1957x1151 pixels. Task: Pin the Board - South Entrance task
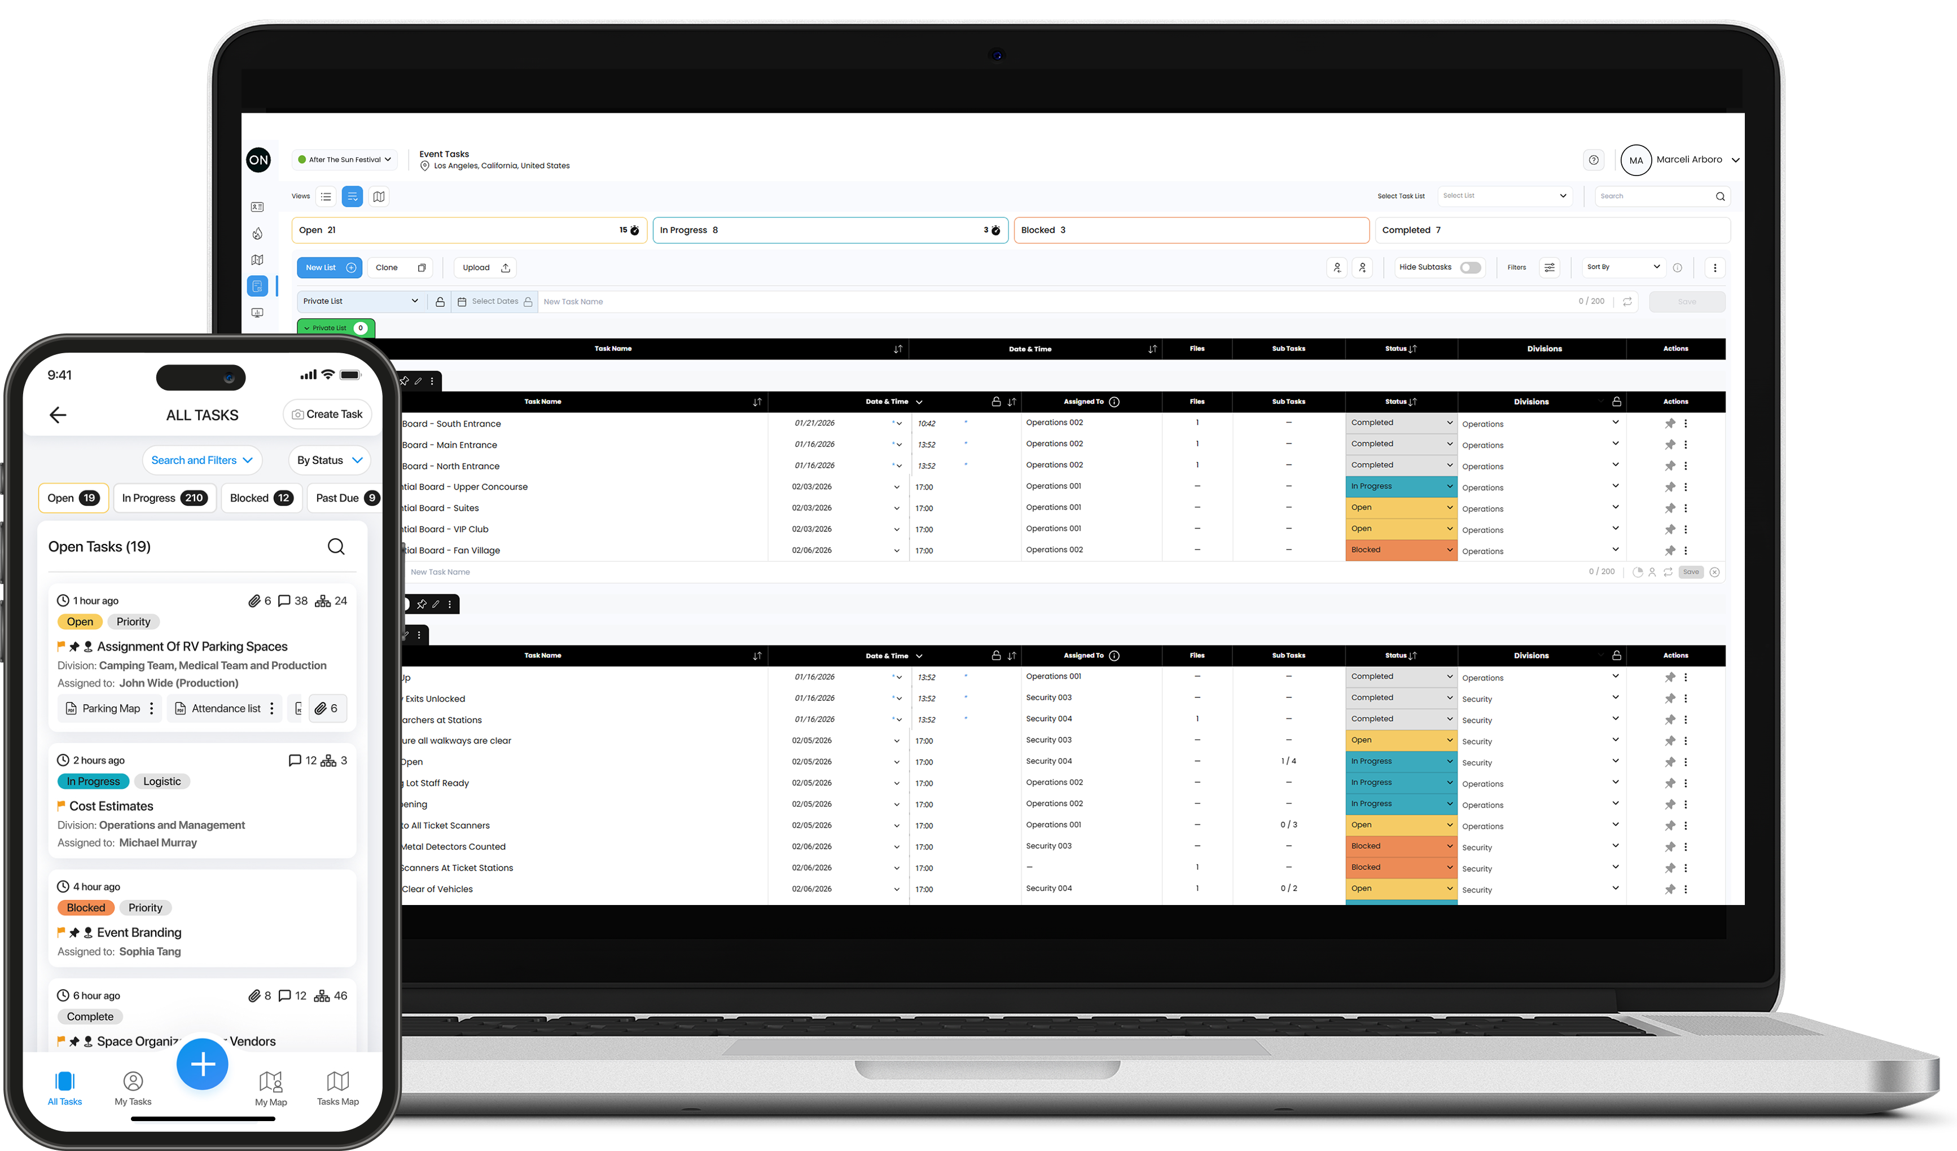(x=1670, y=423)
